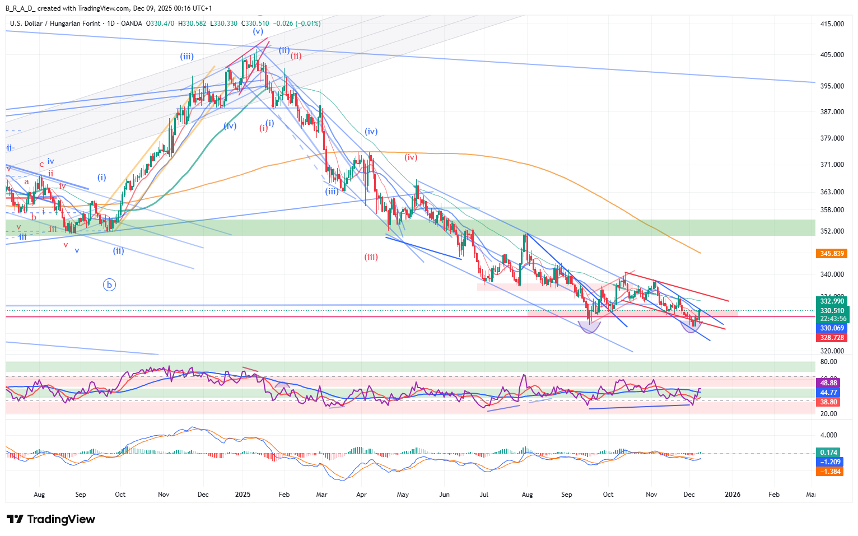Click the U.S. Dollar / Hungarian Forint title
The width and height of the screenshot is (858, 536).
click(55, 24)
